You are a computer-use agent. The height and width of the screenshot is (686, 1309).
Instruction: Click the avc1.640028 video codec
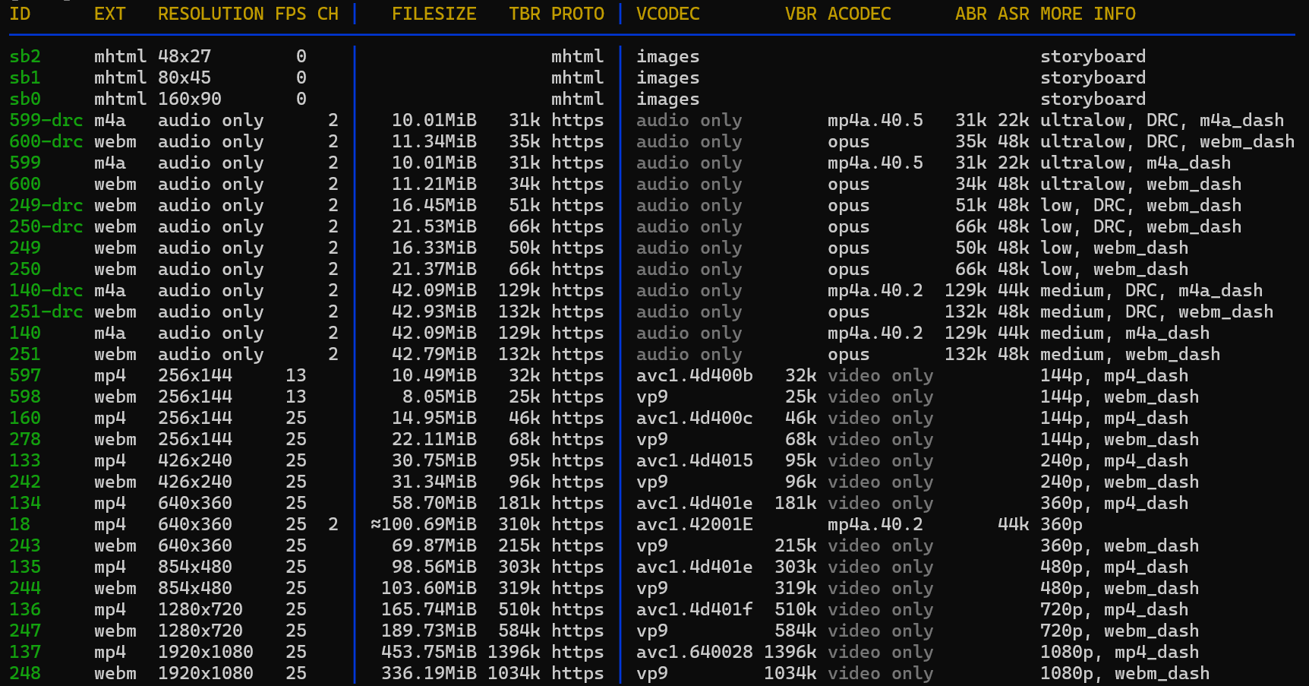[695, 652]
